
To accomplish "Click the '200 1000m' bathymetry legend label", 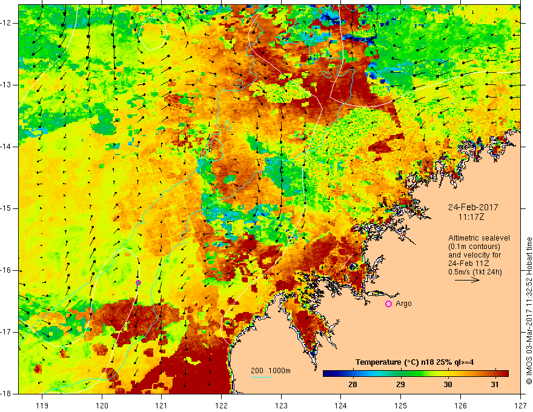I will tap(271, 371).
